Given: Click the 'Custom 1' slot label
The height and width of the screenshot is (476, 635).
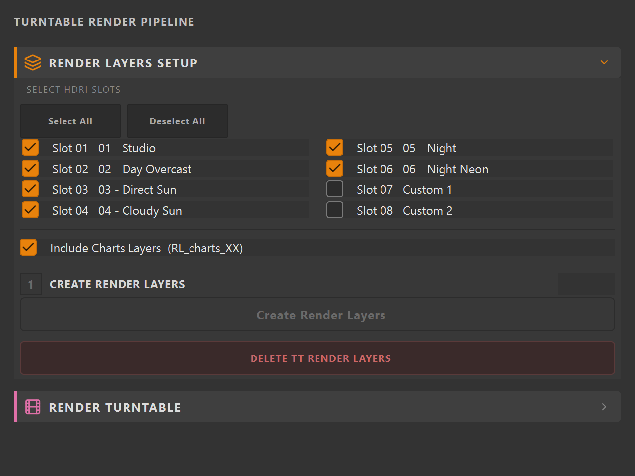Looking at the screenshot, I should (x=428, y=189).
